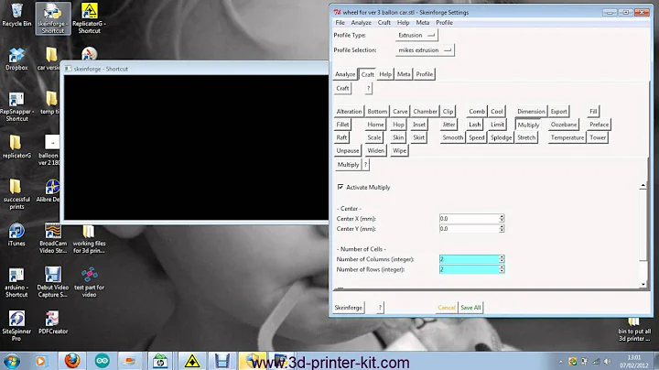Open the Dropbox desktop icon
Viewport: 659px width, 370px height.
pyautogui.click(x=16, y=59)
